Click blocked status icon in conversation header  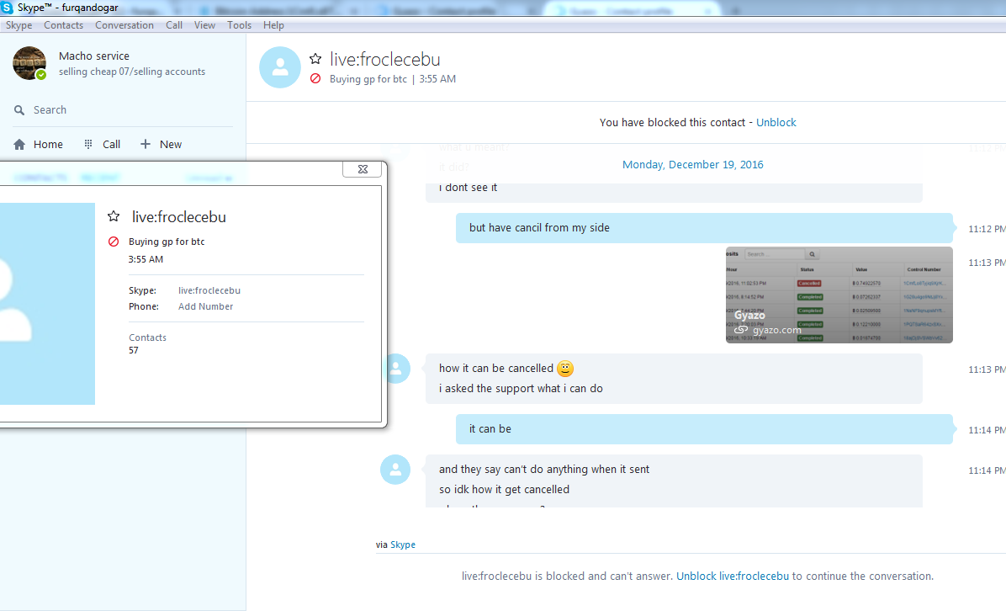315,78
